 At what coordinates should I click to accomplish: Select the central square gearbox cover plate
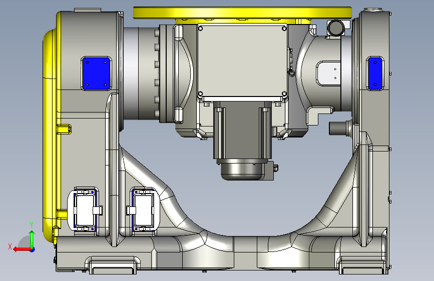[x=242, y=61]
